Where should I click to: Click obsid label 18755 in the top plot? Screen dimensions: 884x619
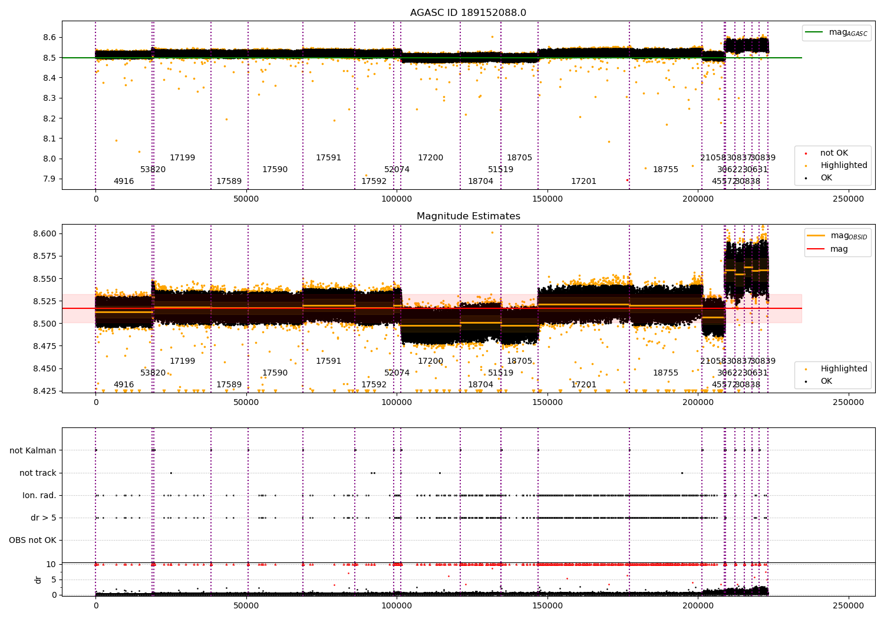click(x=666, y=170)
